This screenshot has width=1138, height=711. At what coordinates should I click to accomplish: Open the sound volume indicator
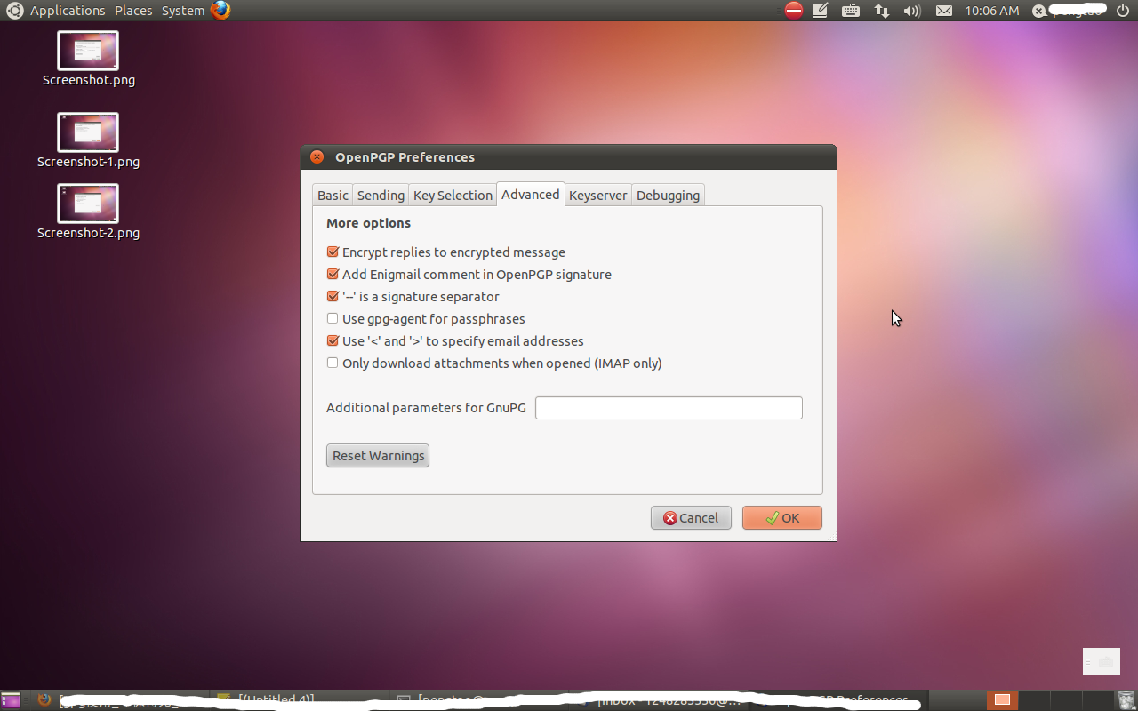(911, 11)
